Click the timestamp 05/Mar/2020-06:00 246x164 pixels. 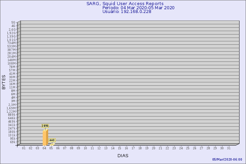pyautogui.click(x=227, y=160)
